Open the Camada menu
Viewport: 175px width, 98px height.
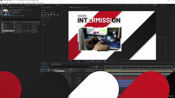(x=19, y=3)
